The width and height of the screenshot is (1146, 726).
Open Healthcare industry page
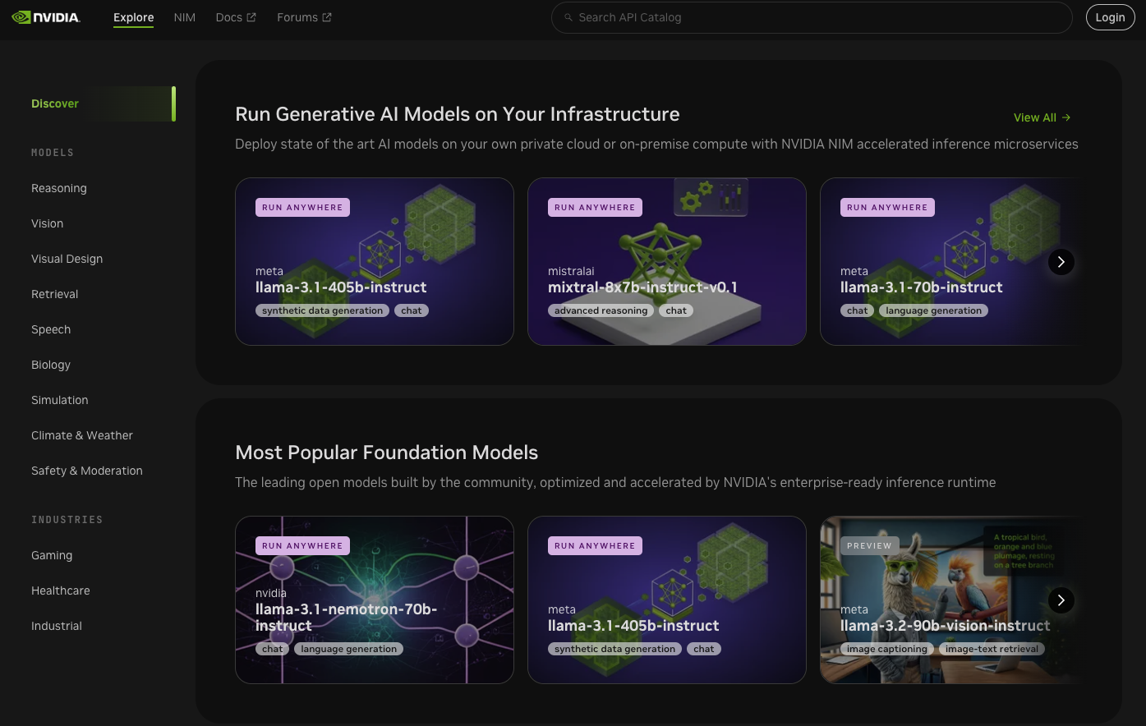click(x=61, y=590)
